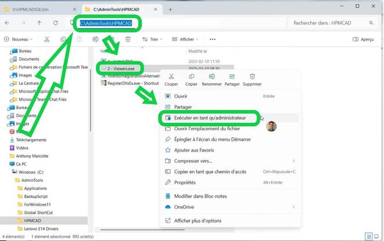The height and width of the screenshot is (241, 384).
Task: Open the Afficher view dropdown
Action: (x=185, y=39)
